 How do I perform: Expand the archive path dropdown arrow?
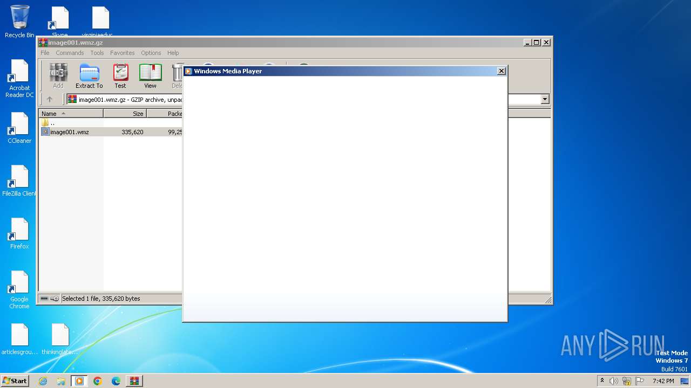point(545,99)
